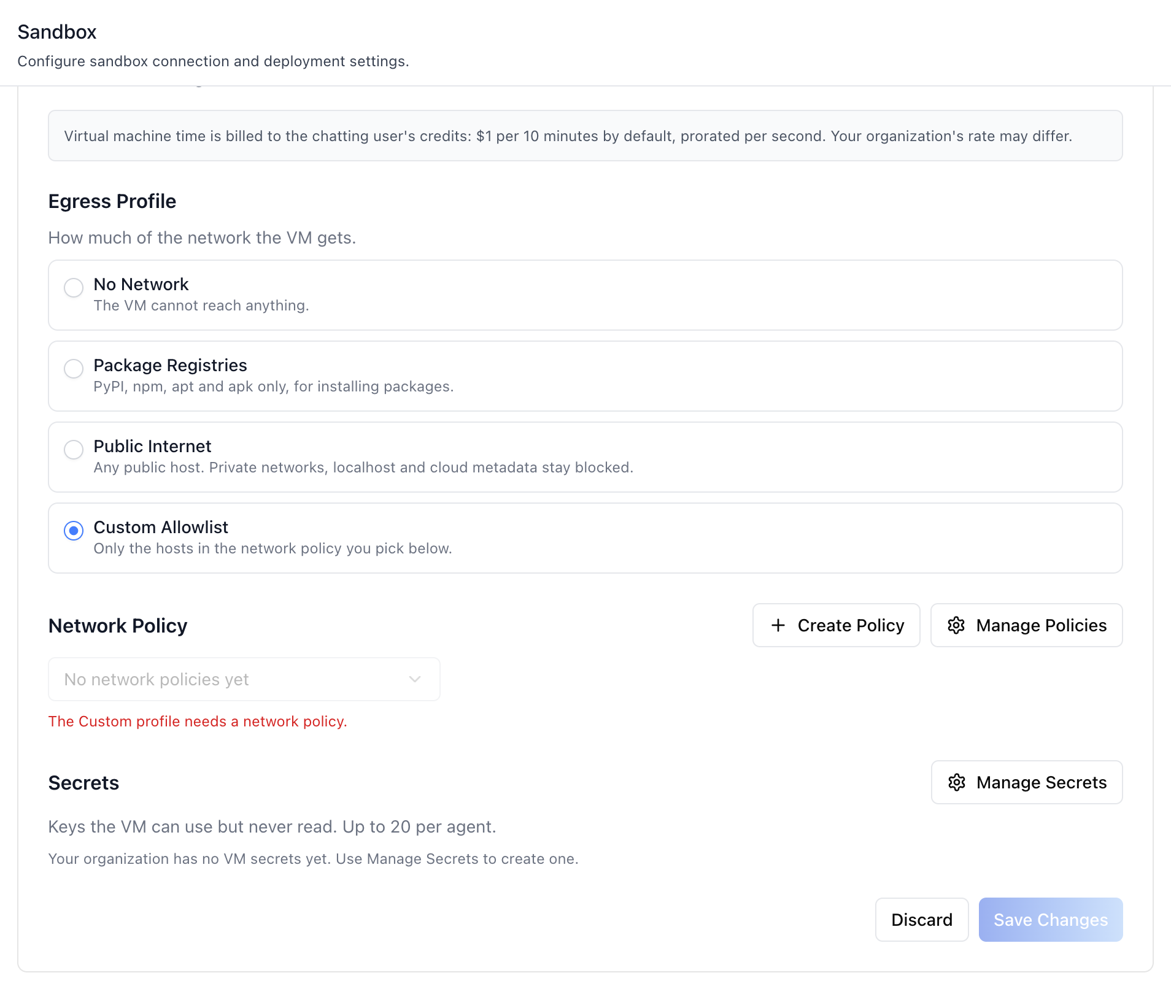Click 'How much of the network the VM gets.'
Image resolution: width=1171 pixels, height=989 pixels.
[202, 238]
